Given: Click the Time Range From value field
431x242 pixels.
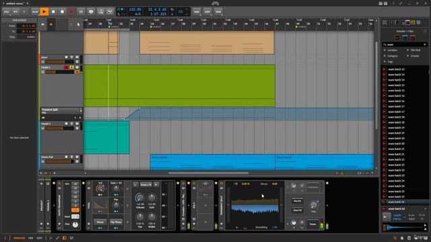Looking at the screenshot, I should 27,26.
